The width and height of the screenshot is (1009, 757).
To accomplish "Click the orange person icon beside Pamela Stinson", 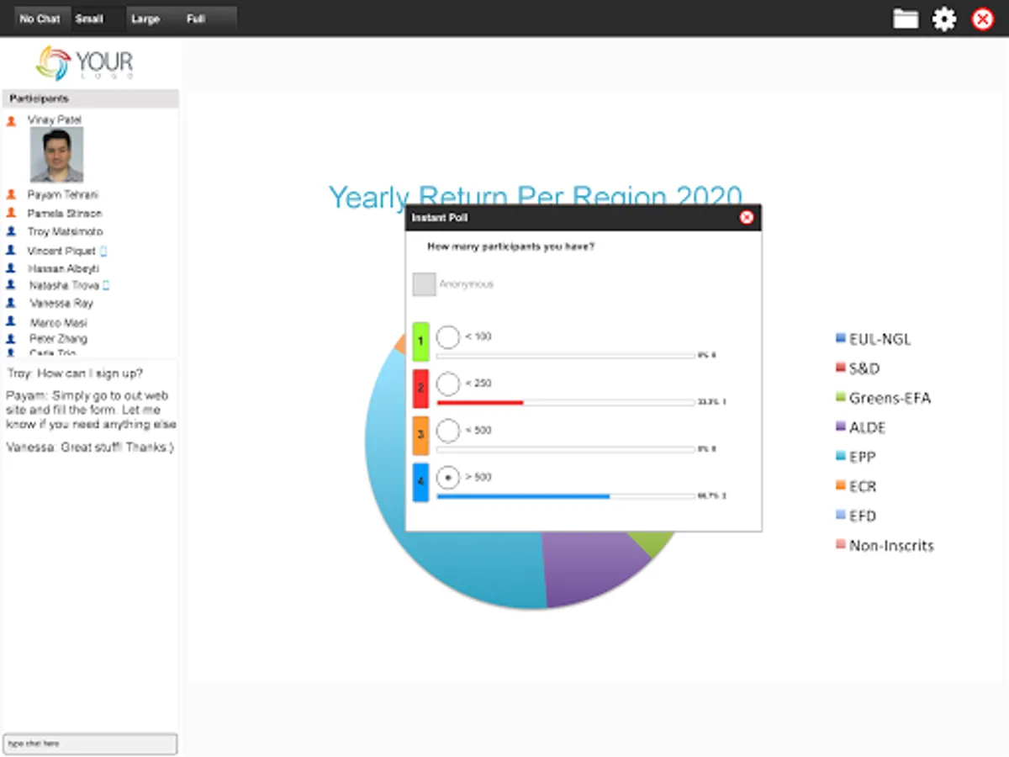I will (11, 214).
